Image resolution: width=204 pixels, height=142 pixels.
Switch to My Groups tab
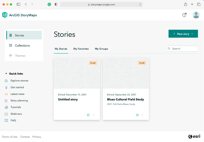101,49
